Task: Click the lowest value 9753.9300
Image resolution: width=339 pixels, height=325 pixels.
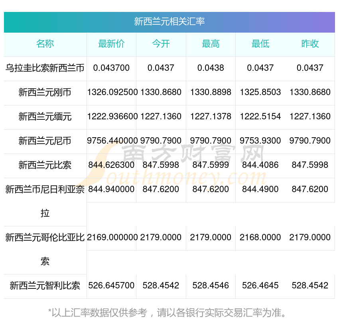Action: coord(260,141)
